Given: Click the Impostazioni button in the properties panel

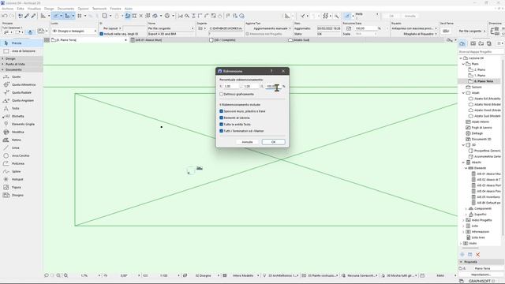Looking at the screenshot, I should (481, 275).
